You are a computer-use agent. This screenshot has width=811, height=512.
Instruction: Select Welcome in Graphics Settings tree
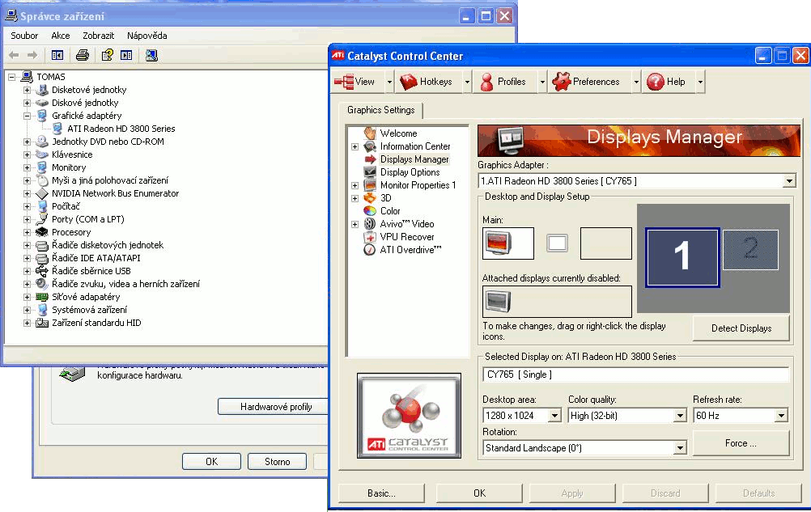398,133
